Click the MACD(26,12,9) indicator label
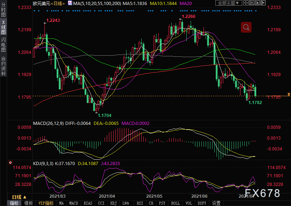The width and height of the screenshot is (291, 206). coord(48,123)
